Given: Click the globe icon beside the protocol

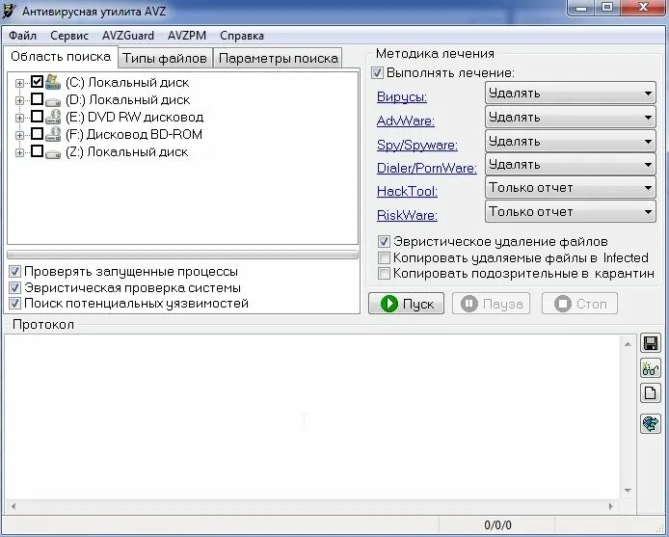Looking at the screenshot, I should click(x=651, y=424).
